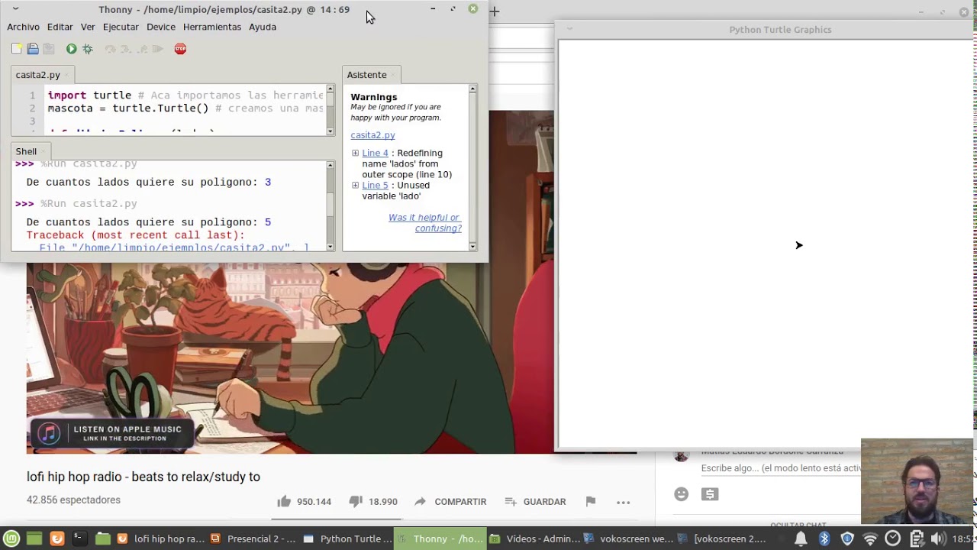Click the show desktop taskbar icon
Screen dimensions: 977x550
[x=34, y=539]
